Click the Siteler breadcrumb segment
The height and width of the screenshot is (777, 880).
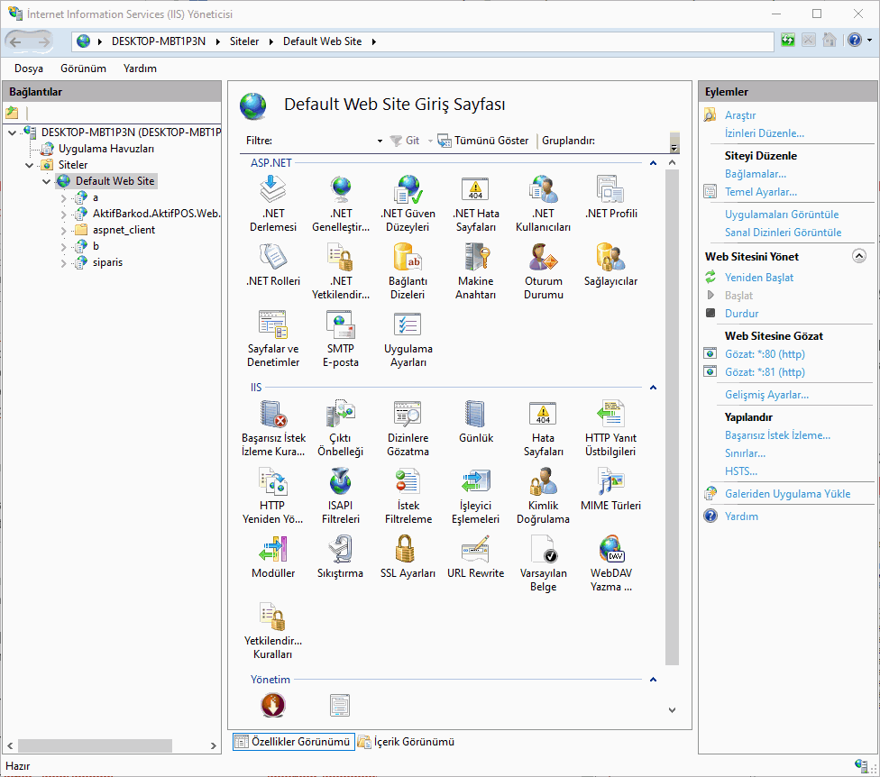(x=244, y=41)
